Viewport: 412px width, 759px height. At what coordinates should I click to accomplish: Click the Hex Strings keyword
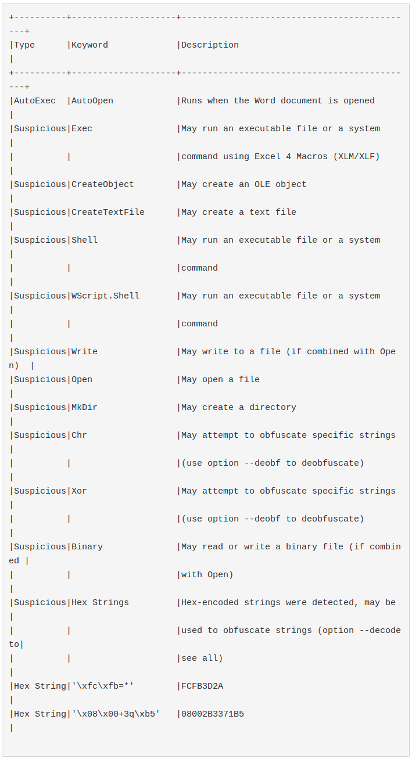click(100, 603)
